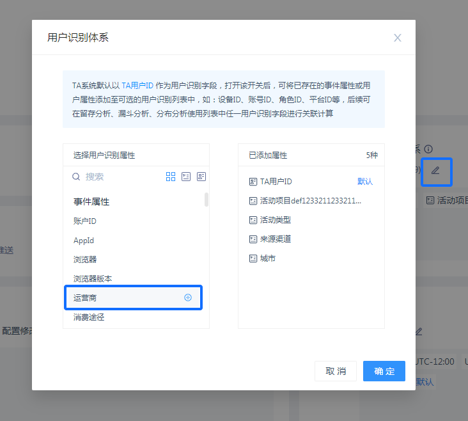Select the 来源渠道 added property
Viewport: 468px width, 421px height.
point(275,239)
